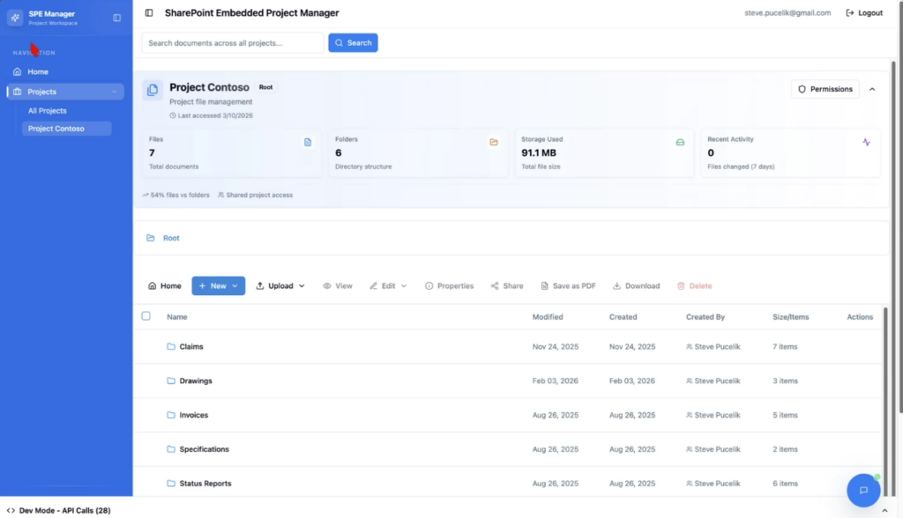Click the sidebar toggle beside page title
Viewport: 903px width, 518px height.
(x=149, y=13)
